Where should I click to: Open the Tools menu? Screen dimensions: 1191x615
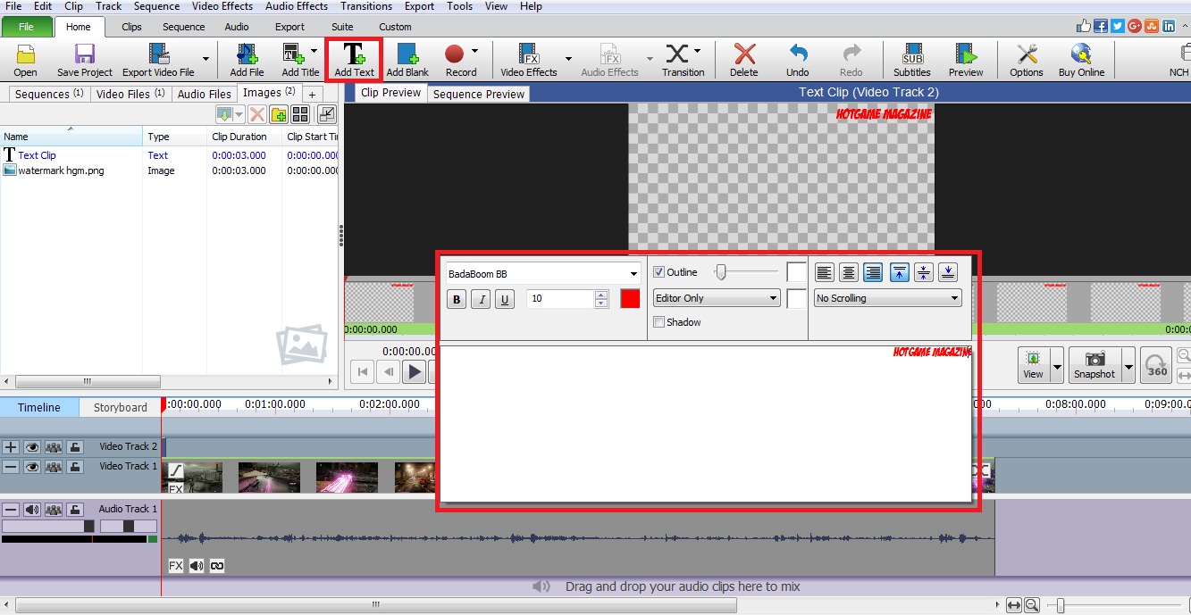pyautogui.click(x=459, y=6)
